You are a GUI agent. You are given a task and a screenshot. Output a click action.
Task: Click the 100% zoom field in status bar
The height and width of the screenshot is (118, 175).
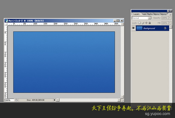9,100
